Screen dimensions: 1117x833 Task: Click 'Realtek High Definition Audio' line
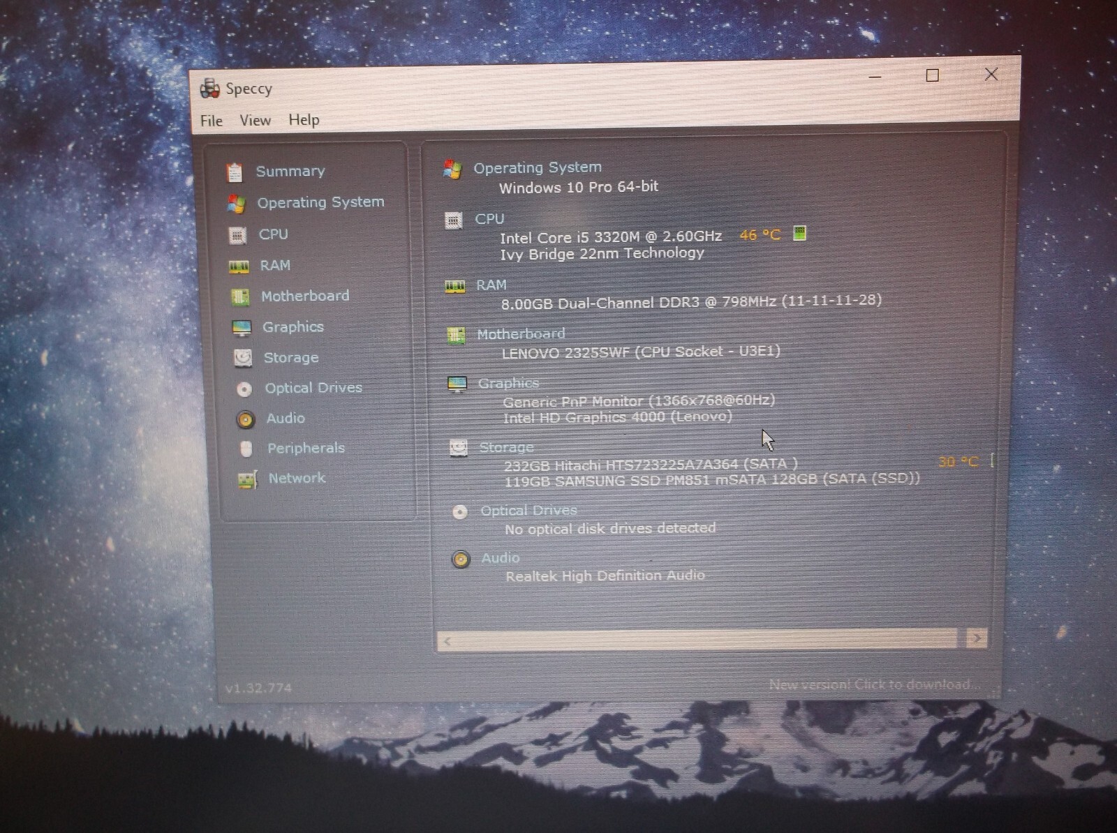point(605,576)
